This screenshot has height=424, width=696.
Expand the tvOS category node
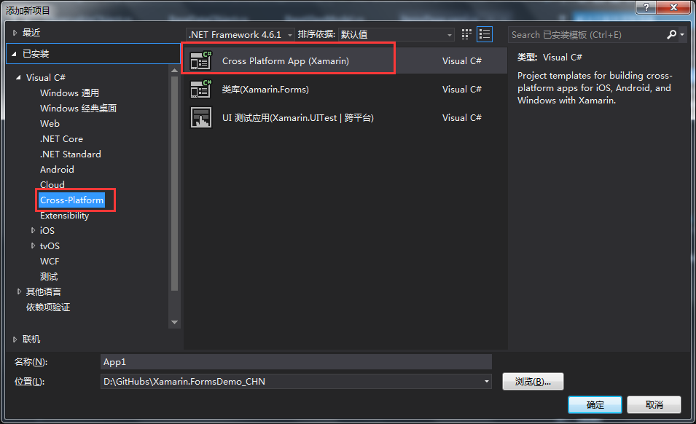click(x=33, y=246)
